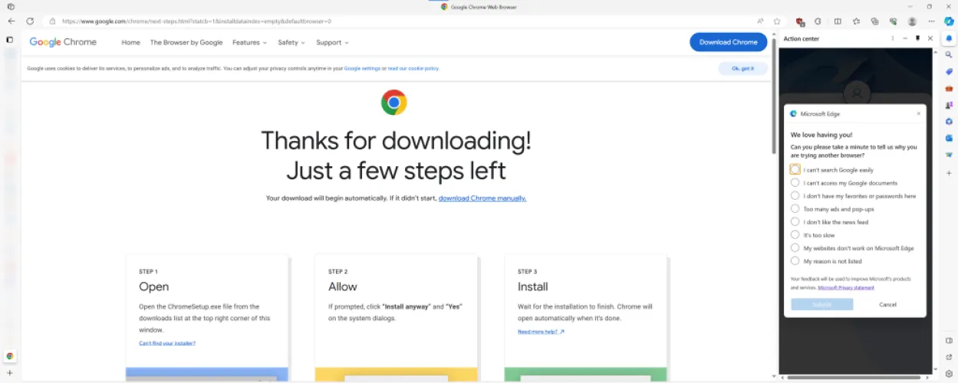Select "It's too slow" radio option
The height and width of the screenshot is (383, 958).
coord(795,235)
